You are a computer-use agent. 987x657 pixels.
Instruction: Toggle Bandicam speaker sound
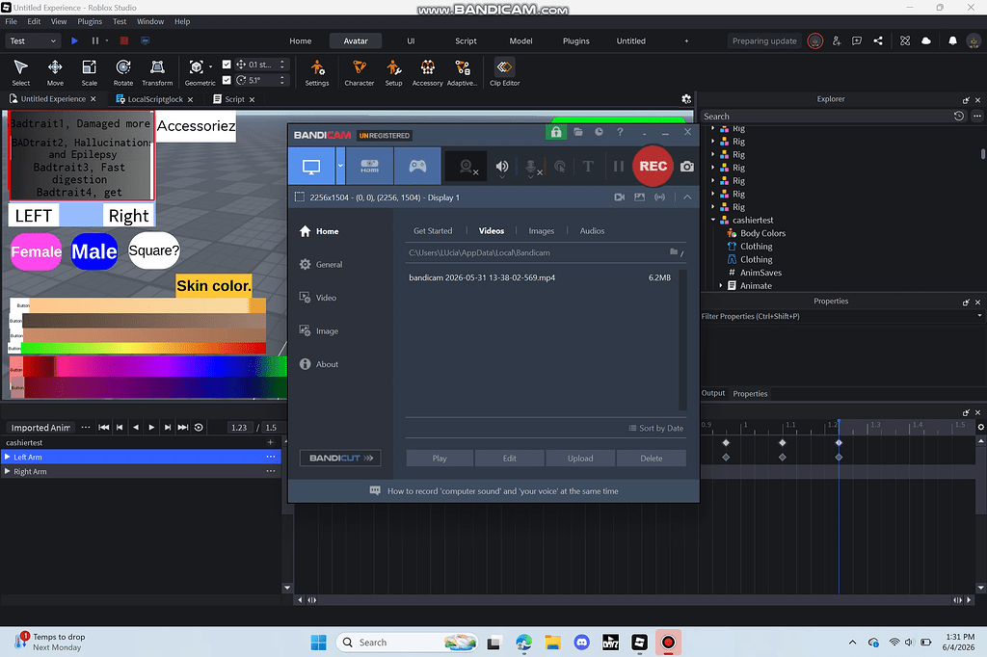501,166
